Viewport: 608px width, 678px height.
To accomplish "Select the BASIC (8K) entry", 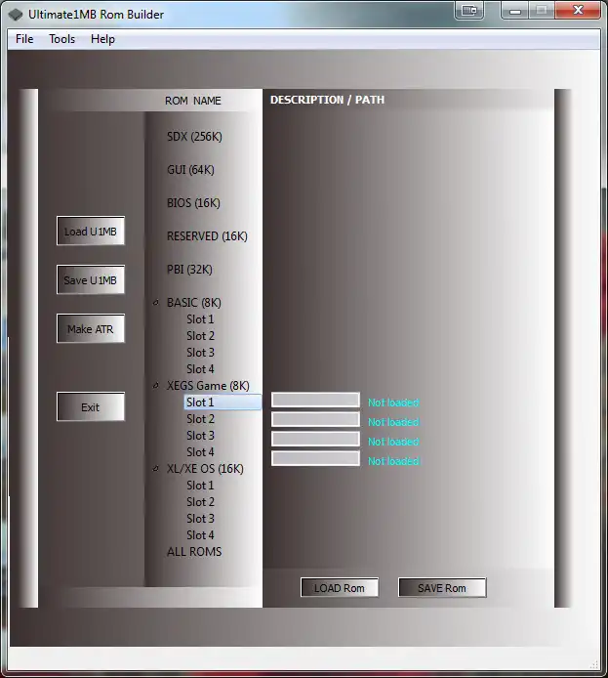I will [194, 302].
